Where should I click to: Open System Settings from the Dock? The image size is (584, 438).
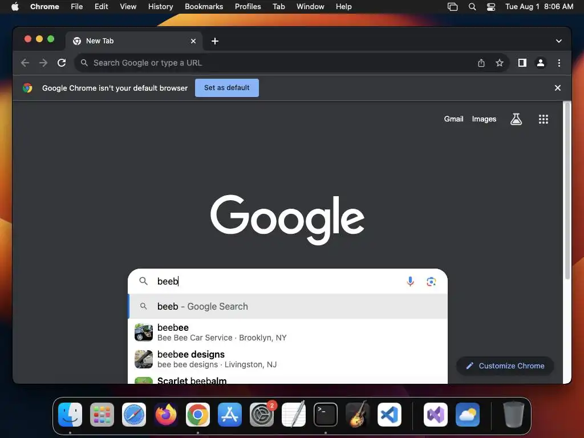[262, 415]
